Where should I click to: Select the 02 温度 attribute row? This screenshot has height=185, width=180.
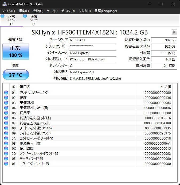[88, 98]
